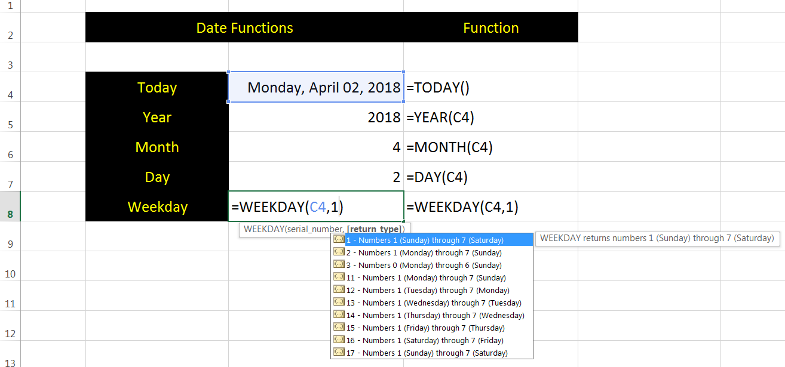Pick return type 16 starting on Saturday
Viewport: 785px width, 367px height.
(x=425, y=340)
